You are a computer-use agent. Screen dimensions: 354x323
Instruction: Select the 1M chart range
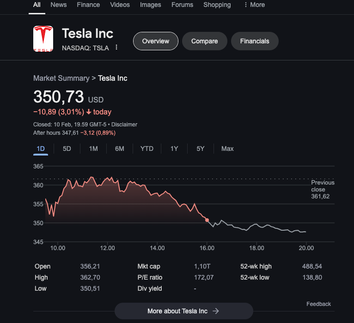pyautogui.click(x=93, y=149)
